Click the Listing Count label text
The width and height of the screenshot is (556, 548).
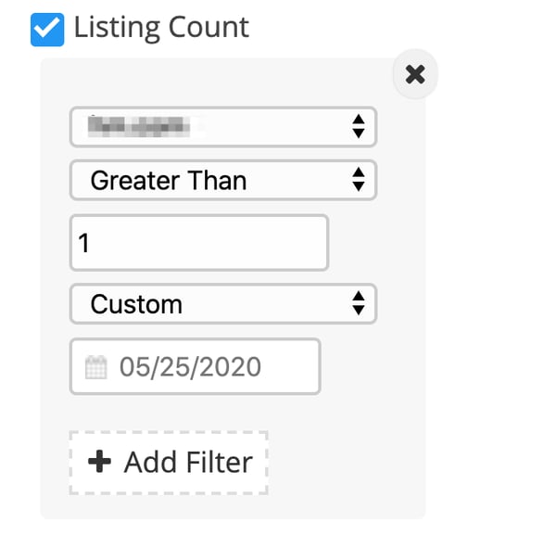coord(161,28)
